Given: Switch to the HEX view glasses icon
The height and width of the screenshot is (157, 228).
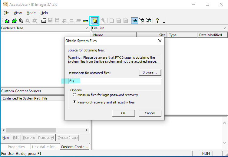Looking at the screenshot, I should 148,21.
